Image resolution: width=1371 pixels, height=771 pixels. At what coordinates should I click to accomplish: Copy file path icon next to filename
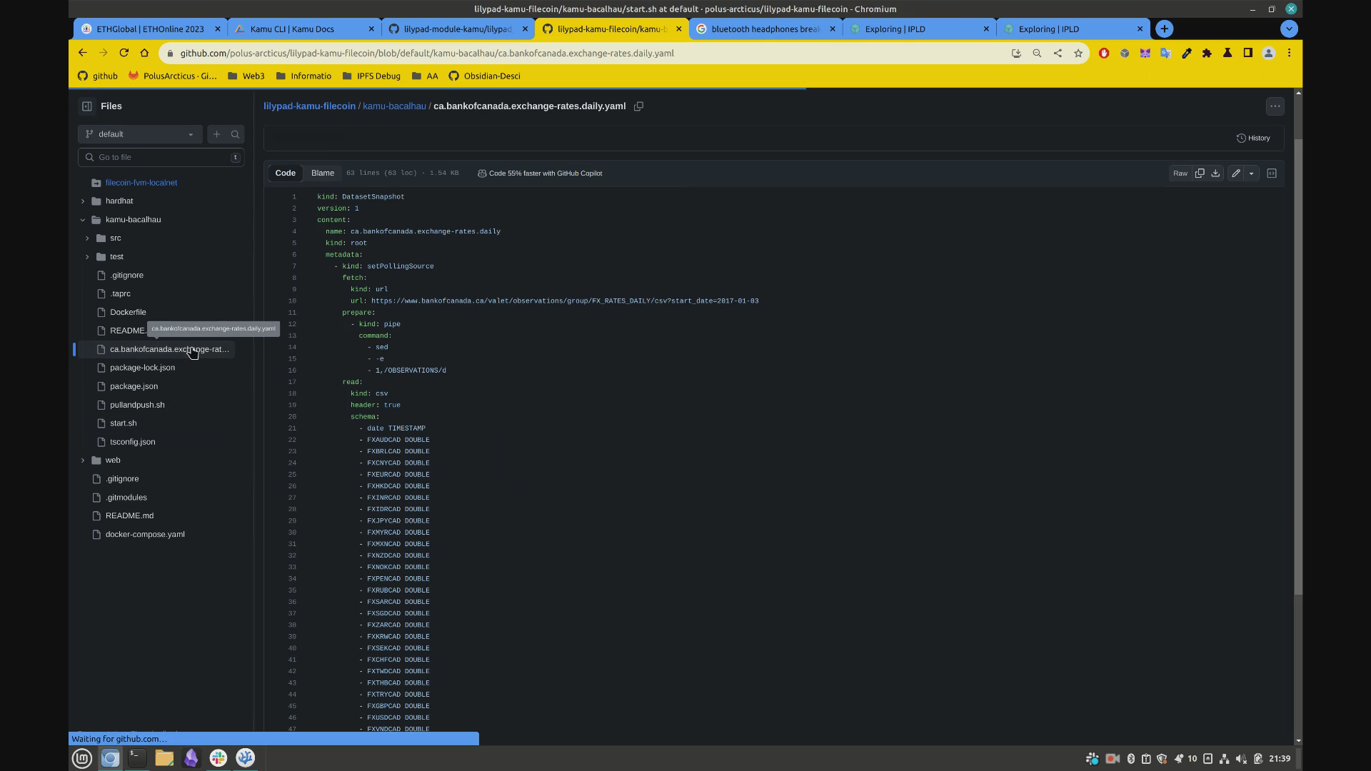[x=638, y=106]
